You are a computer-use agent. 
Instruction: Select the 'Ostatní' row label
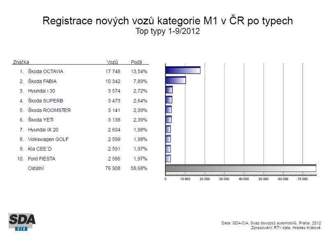pyautogui.click(x=36, y=168)
